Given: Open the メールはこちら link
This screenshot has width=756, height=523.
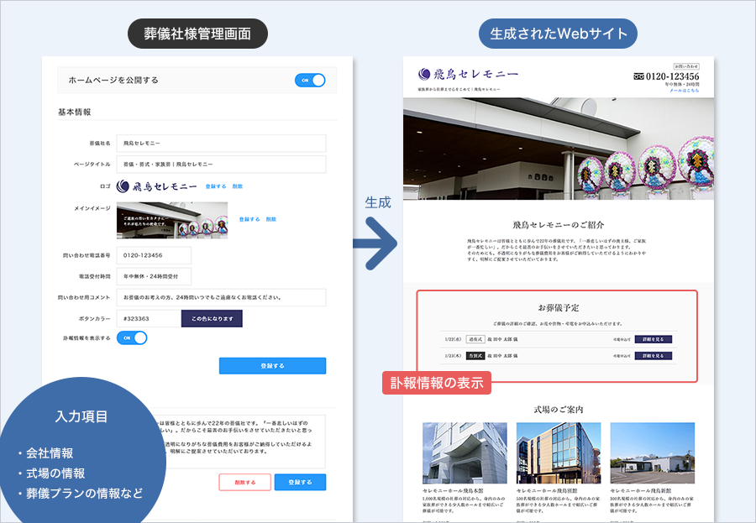Looking at the screenshot, I should [684, 90].
